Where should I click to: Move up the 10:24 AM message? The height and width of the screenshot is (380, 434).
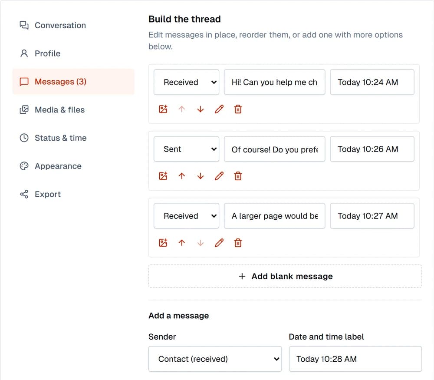pyautogui.click(x=181, y=109)
